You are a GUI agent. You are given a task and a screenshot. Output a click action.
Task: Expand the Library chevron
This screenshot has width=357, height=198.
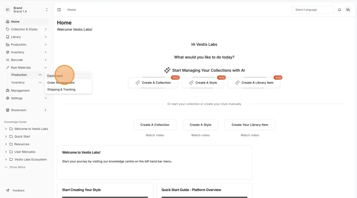[46, 37]
